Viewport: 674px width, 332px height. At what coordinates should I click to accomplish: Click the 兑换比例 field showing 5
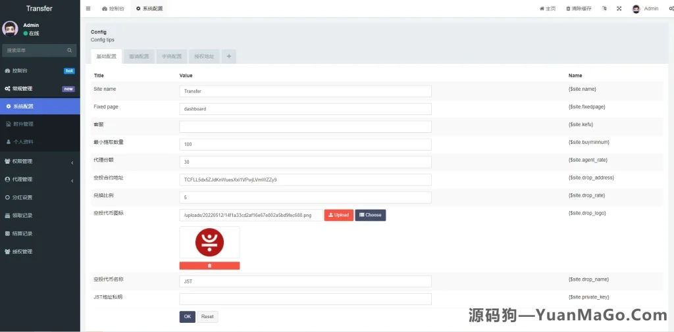tap(305, 198)
